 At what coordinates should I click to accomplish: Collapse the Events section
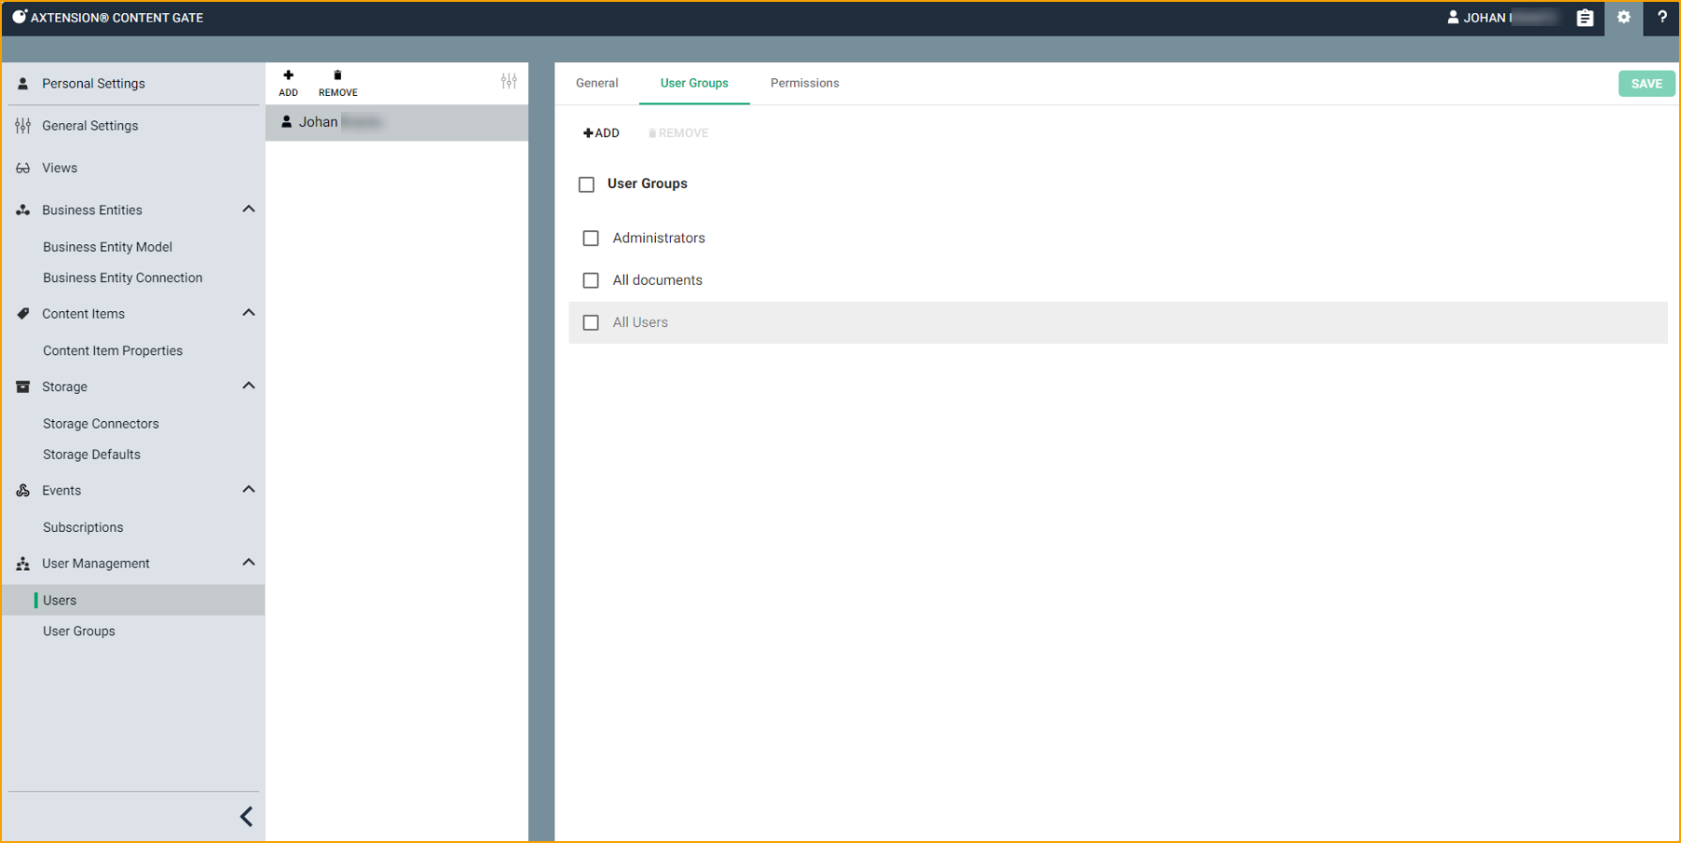(x=249, y=489)
